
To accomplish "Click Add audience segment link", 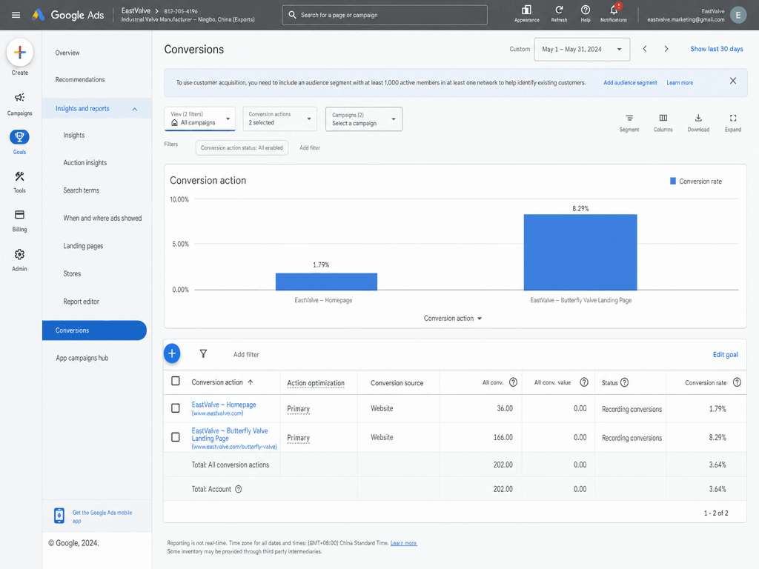I will pyautogui.click(x=630, y=83).
